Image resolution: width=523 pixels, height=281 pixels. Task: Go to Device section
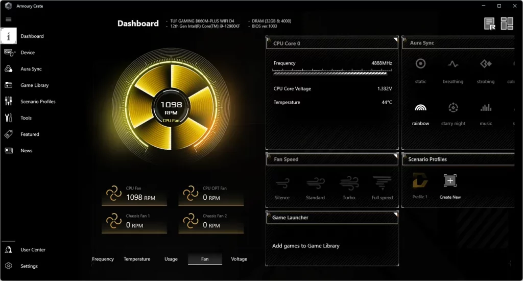28,53
